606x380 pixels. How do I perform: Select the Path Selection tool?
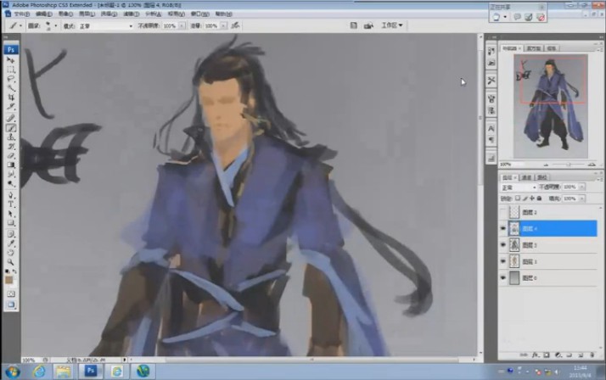(x=11, y=214)
